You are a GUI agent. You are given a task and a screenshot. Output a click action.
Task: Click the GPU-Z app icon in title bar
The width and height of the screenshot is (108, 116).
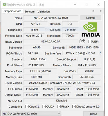tap(4, 5)
